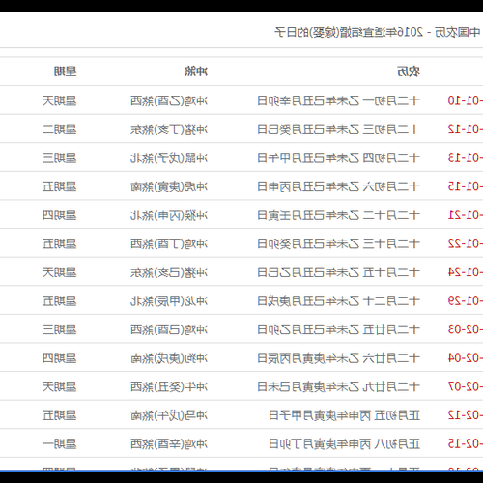Screen dimensions: 483x483
Task: Click 星期四 in the 02-04 row
Action: [x=60, y=358]
